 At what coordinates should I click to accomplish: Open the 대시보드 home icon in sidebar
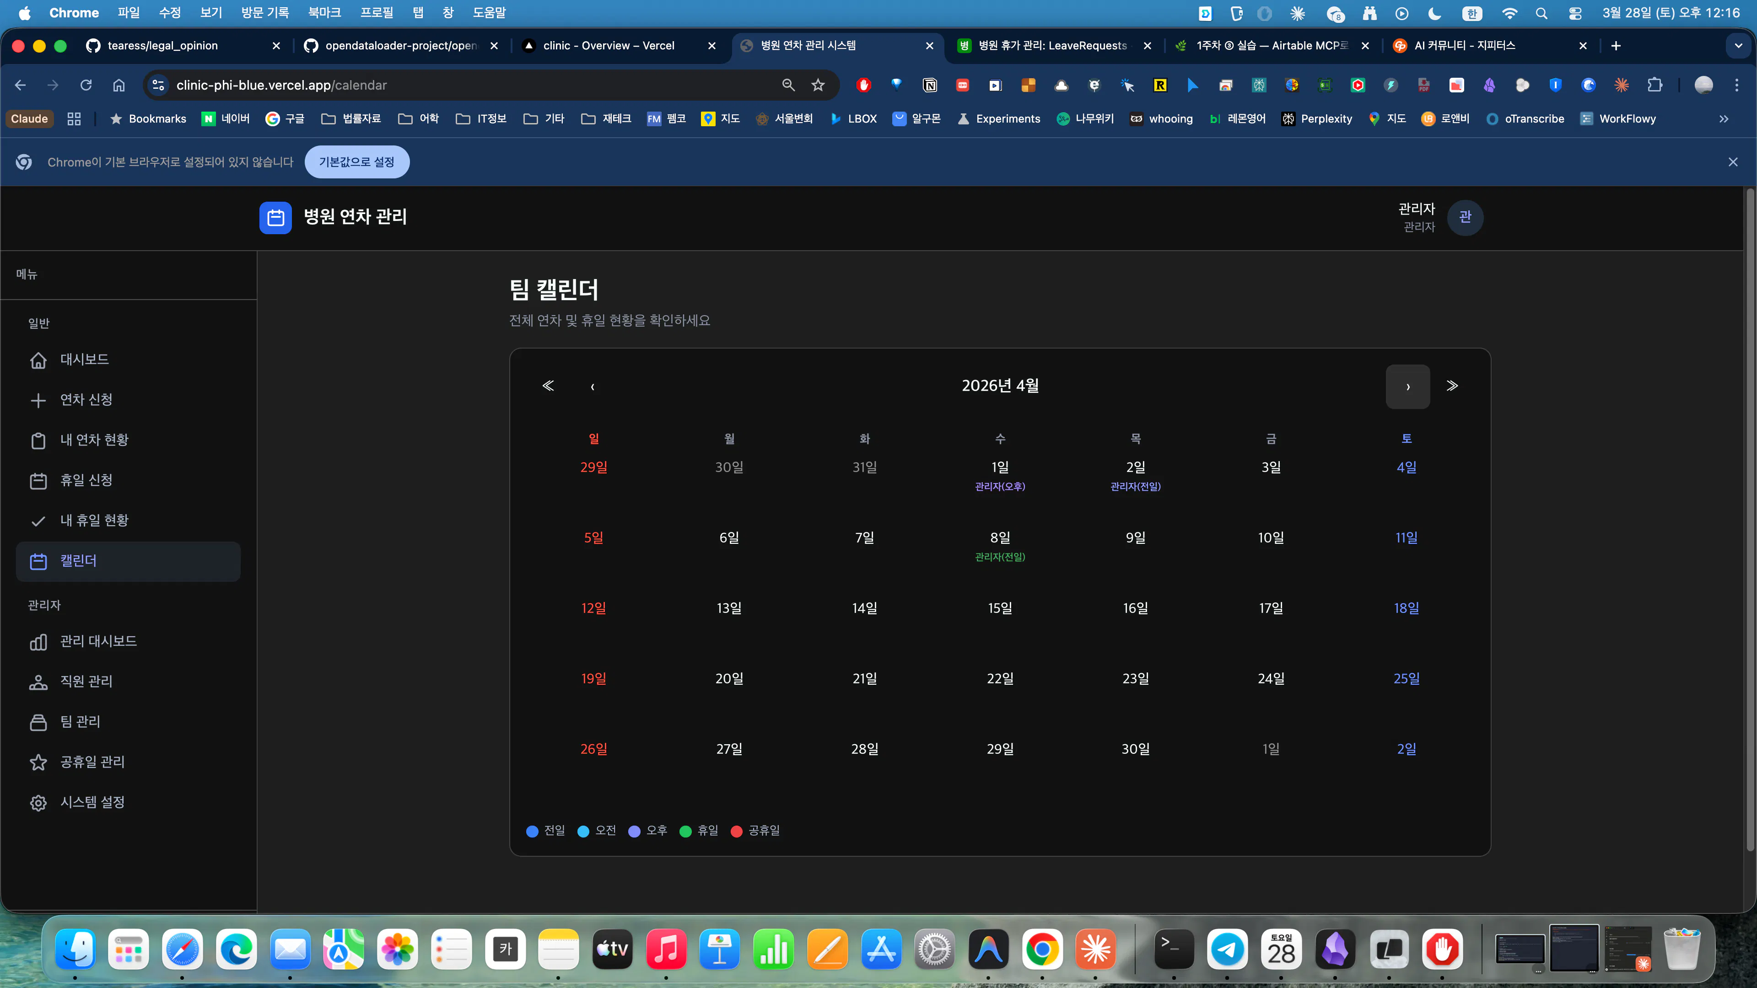pyautogui.click(x=38, y=360)
